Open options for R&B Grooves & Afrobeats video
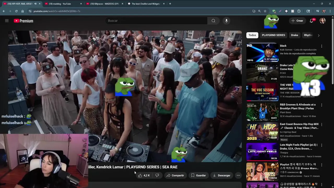334x188 pixels. [321, 105]
